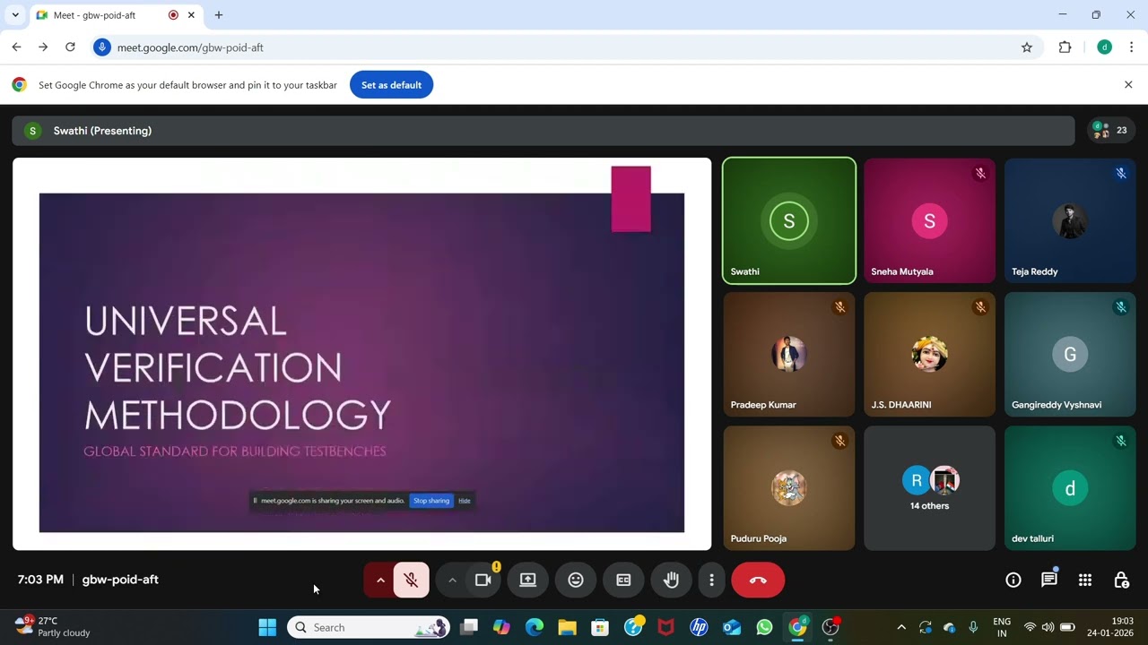
Task: Open Copilot from the taskbar
Action: [501, 627]
